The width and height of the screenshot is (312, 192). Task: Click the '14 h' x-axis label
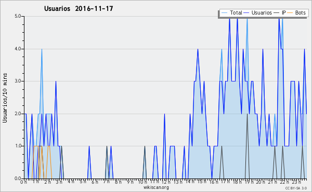pyautogui.click(x=190, y=182)
